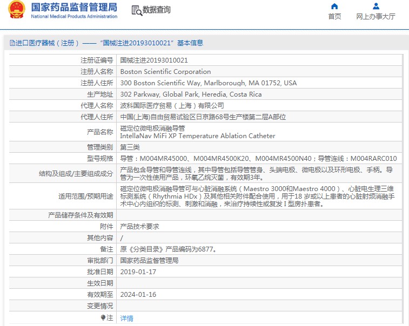
Task: Click National Medical Products Administration subtitle
Action: pos(74,16)
